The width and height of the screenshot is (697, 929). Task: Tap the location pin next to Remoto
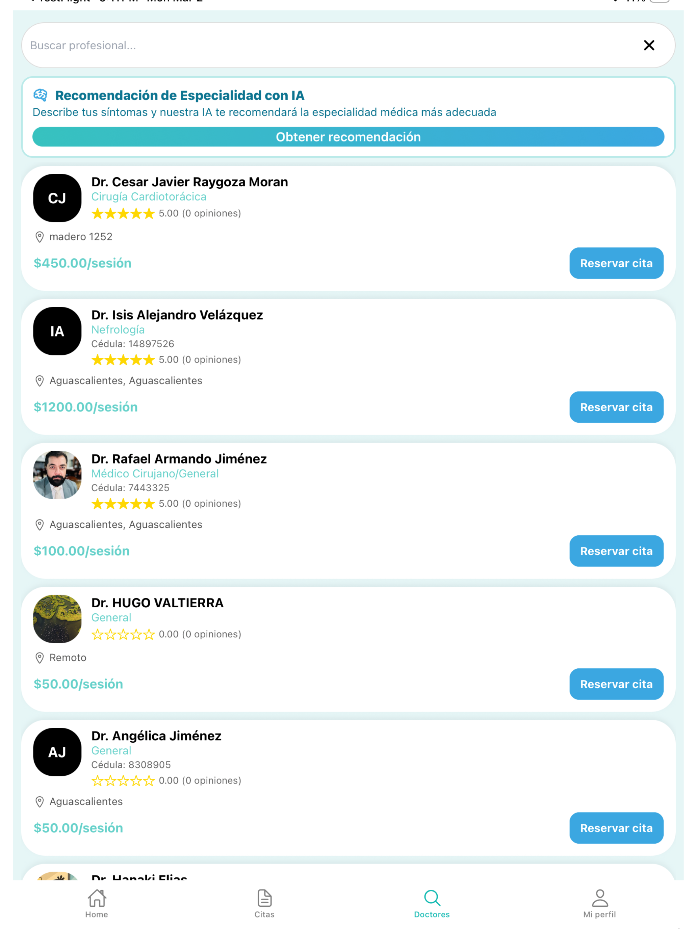[40, 658]
